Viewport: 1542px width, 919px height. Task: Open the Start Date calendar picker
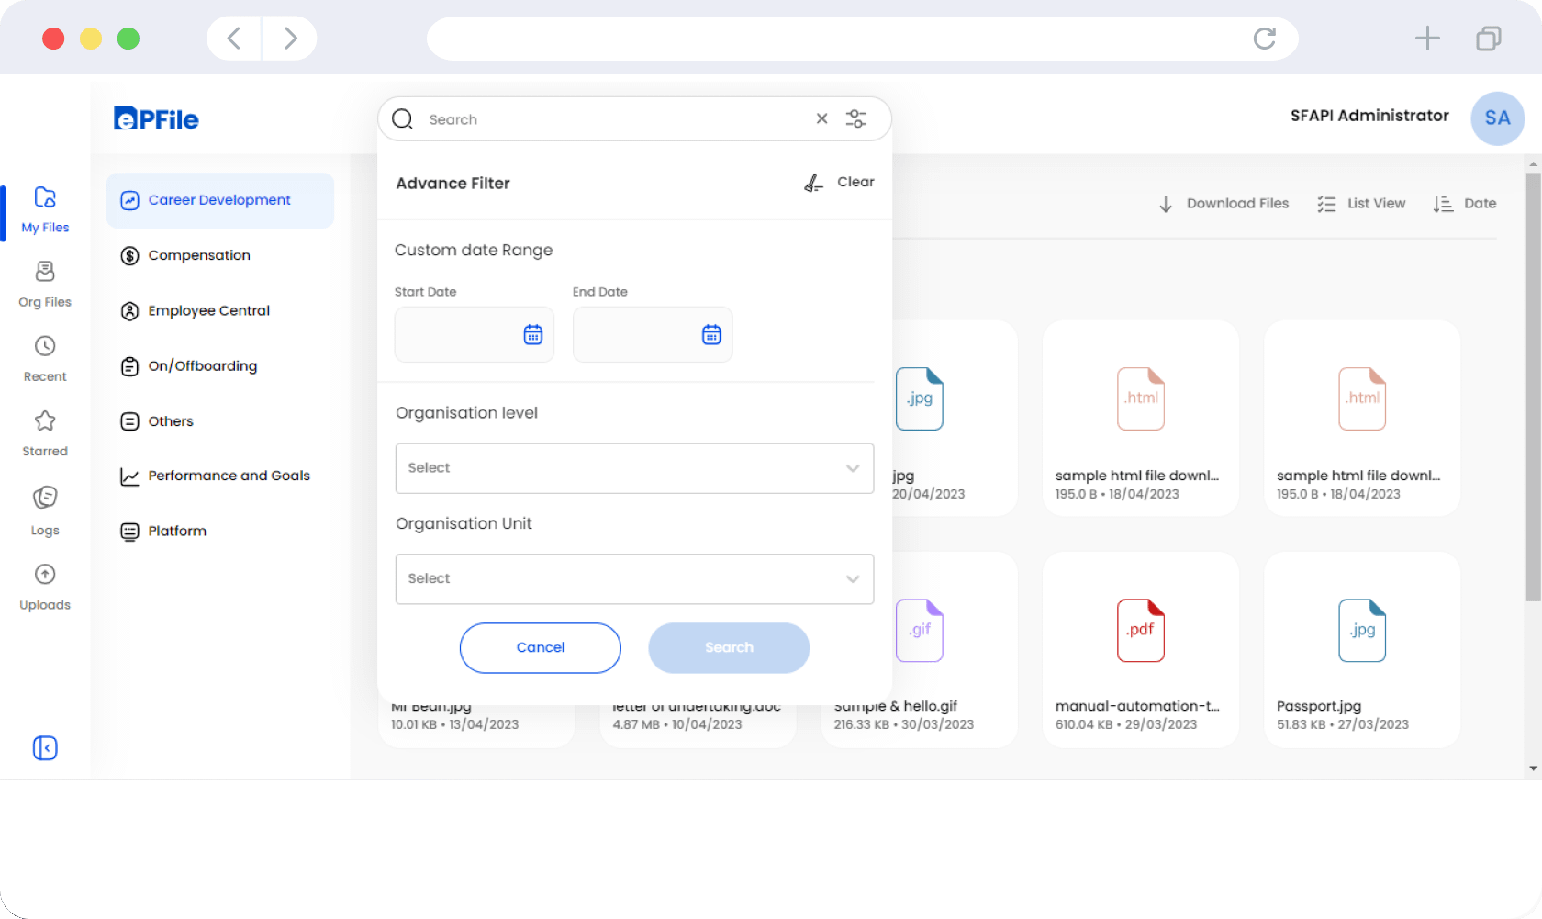(532, 335)
